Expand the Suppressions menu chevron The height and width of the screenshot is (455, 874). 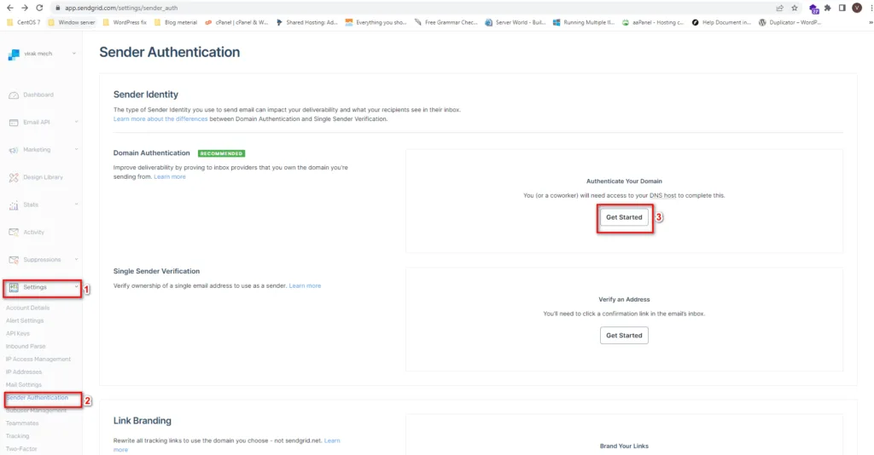(x=76, y=259)
